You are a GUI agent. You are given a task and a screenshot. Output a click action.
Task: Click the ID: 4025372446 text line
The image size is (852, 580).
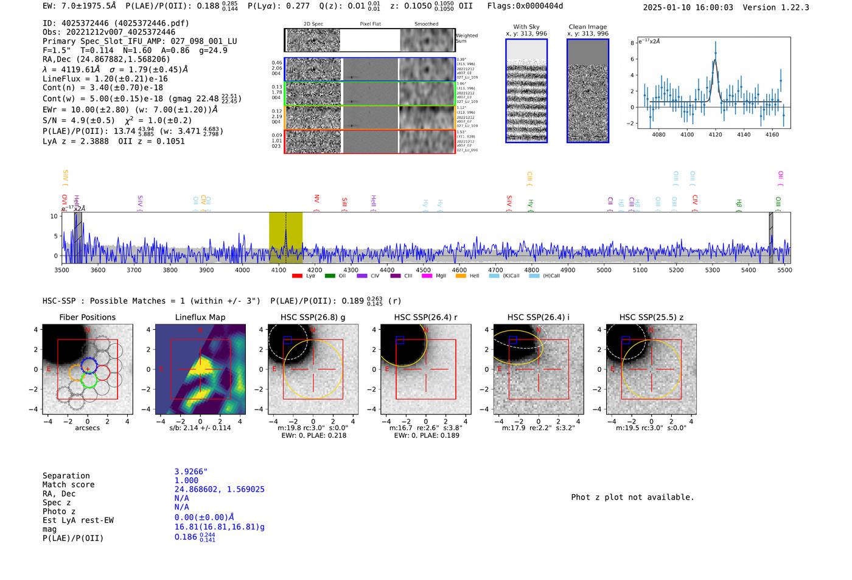click(116, 23)
